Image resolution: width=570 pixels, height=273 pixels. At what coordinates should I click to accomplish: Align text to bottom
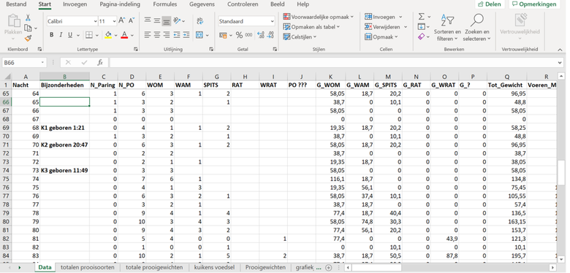point(166,21)
